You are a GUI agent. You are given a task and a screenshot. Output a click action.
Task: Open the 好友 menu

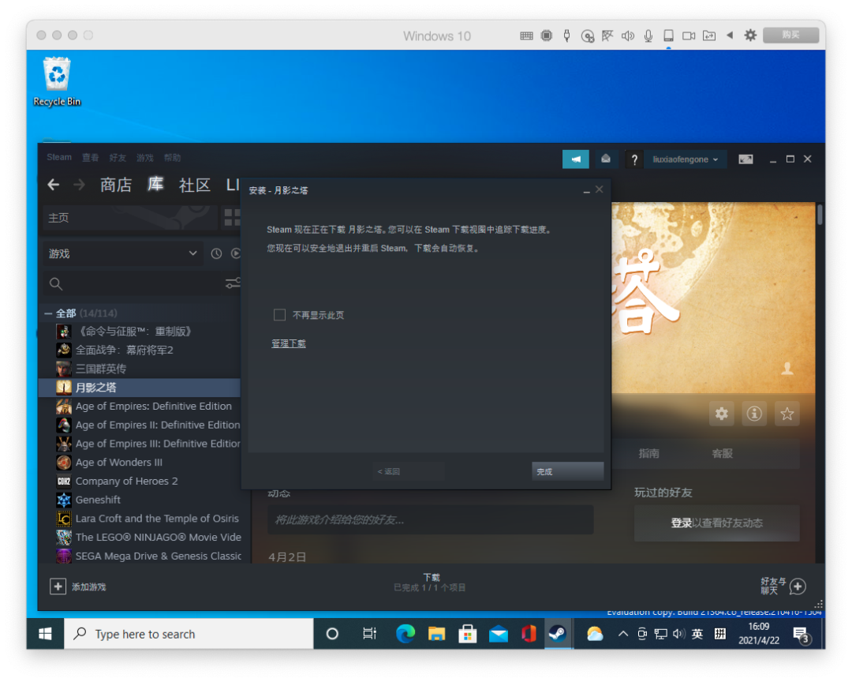[118, 158]
